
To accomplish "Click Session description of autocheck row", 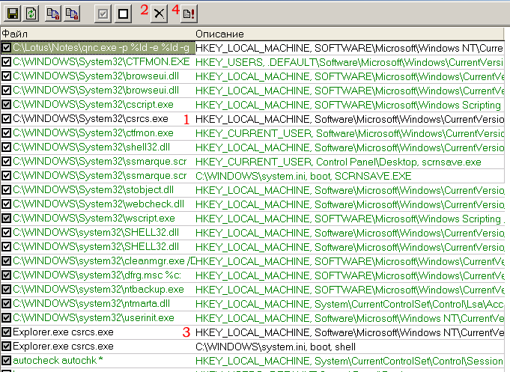I will coord(349,361).
